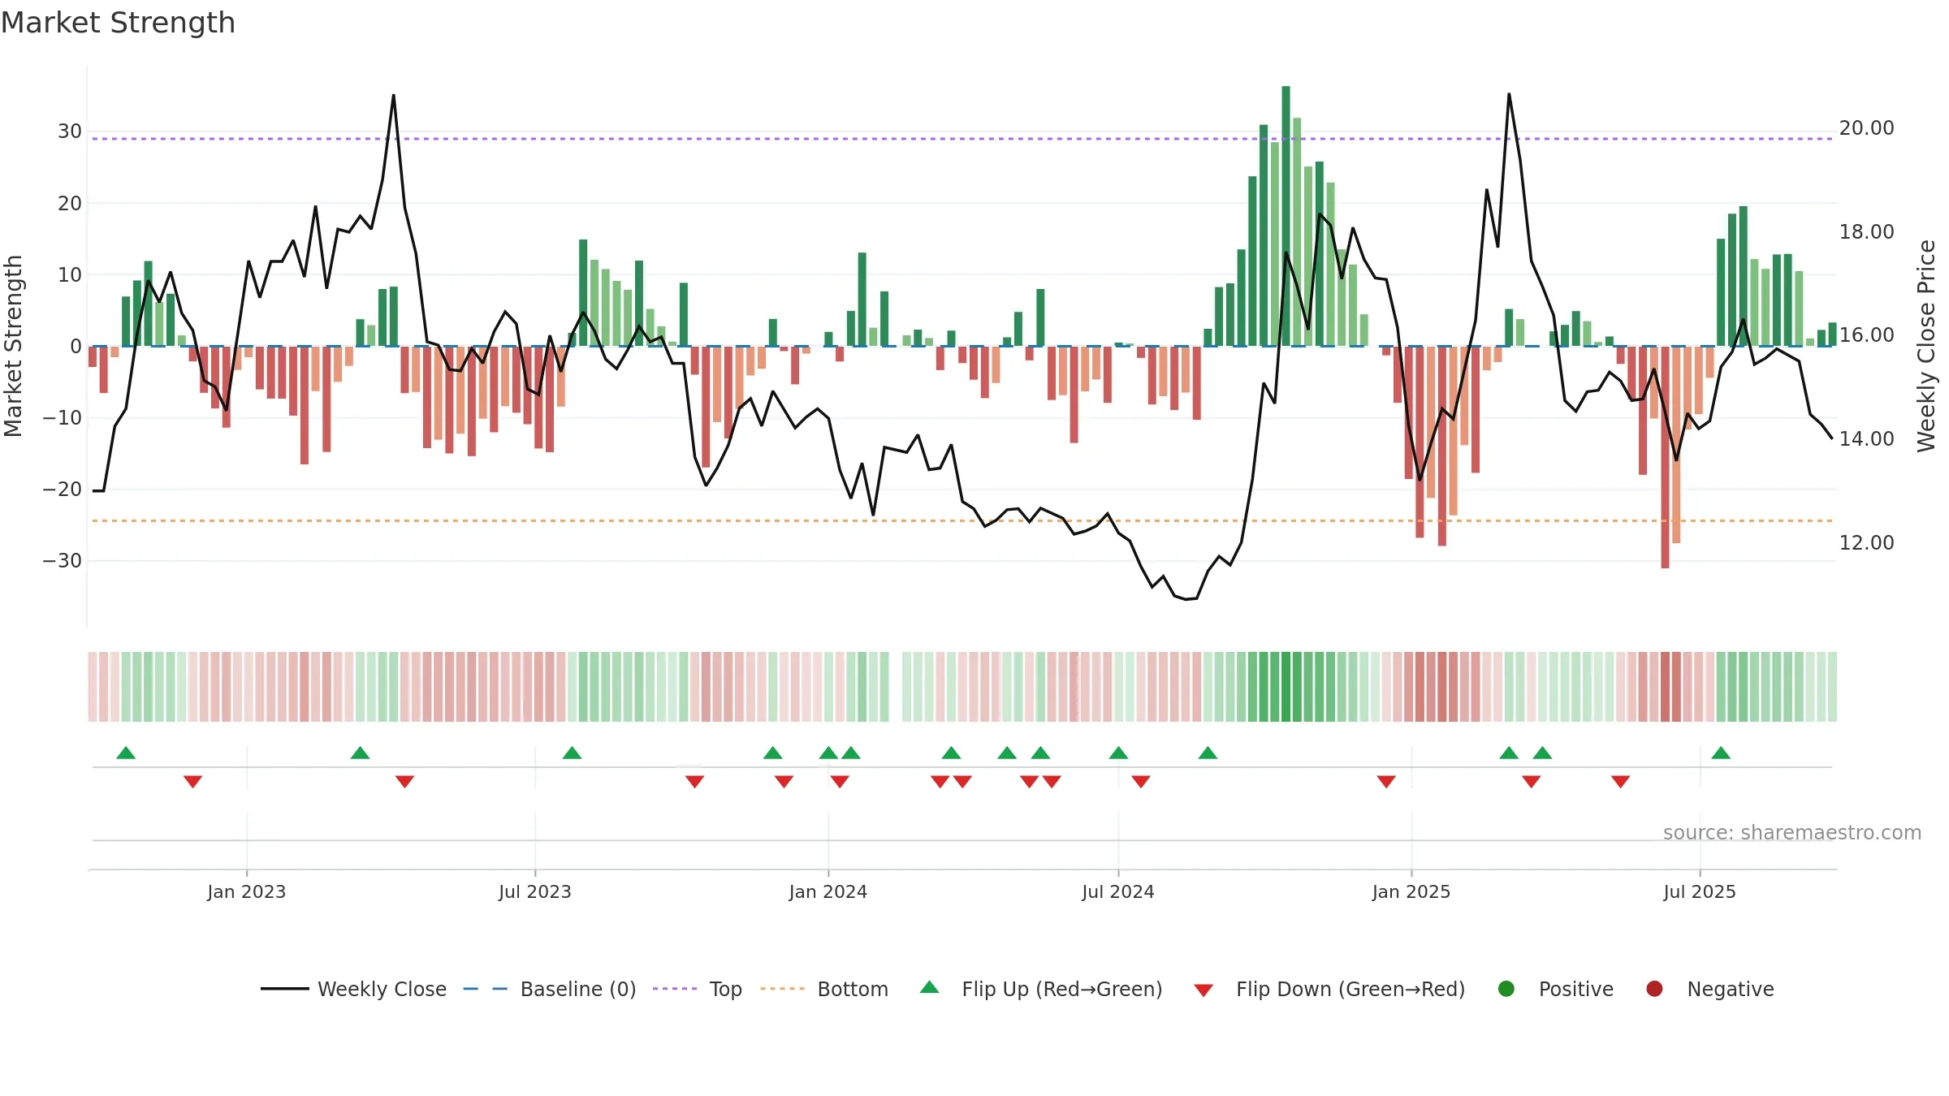
Task: Click the weekly close peak in spring 2023
Action: click(394, 96)
